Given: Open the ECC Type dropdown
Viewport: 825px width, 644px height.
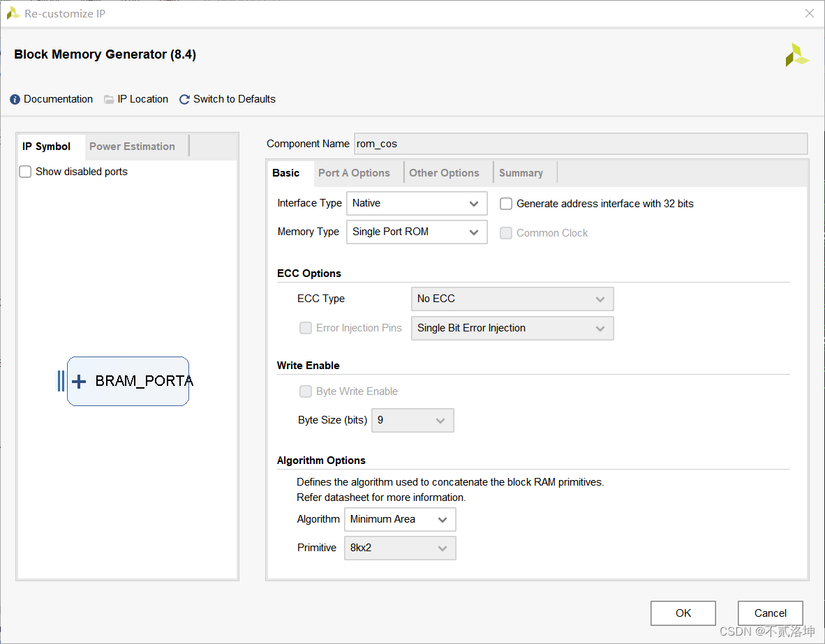Looking at the screenshot, I should point(512,299).
